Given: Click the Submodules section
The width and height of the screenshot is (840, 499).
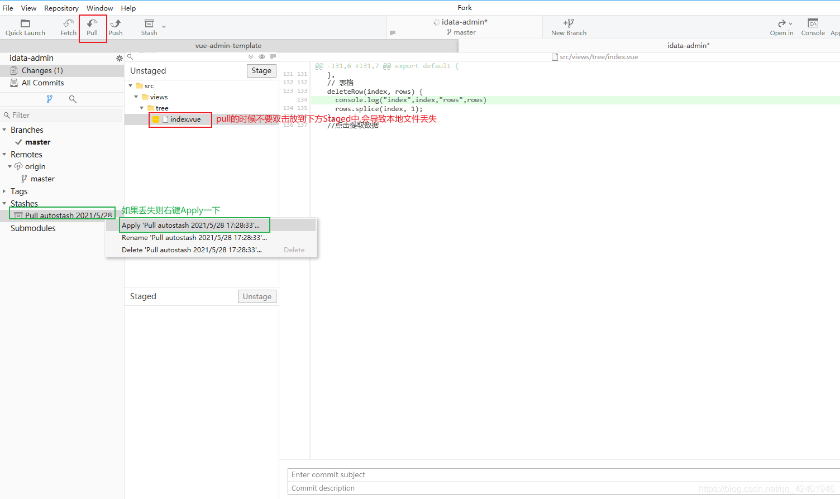Looking at the screenshot, I should [x=33, y=228].
